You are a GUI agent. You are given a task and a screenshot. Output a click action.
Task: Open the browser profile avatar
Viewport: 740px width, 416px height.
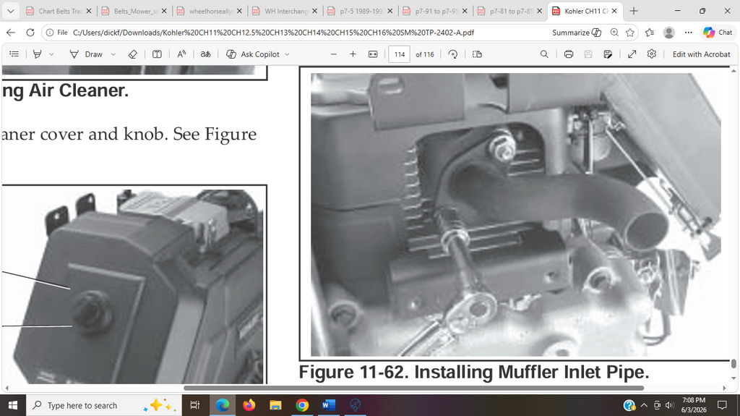pos(669,33)
